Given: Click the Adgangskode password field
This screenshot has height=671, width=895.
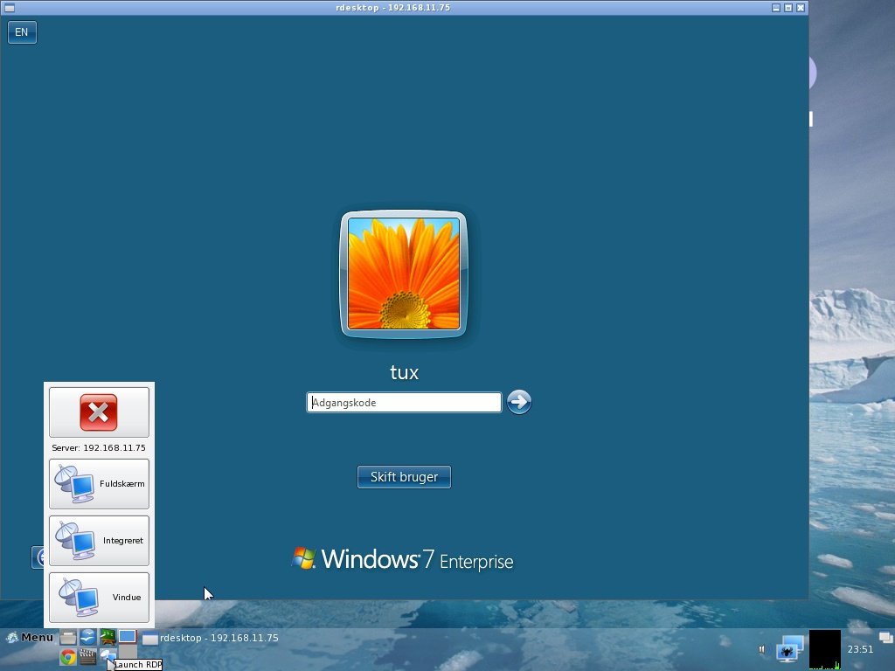Looking at the screenshot, I should [x=404, y=402].
